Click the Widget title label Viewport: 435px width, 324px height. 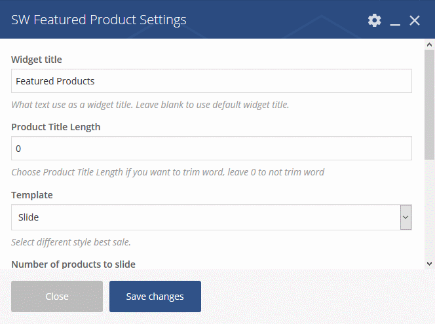(37, 60)
